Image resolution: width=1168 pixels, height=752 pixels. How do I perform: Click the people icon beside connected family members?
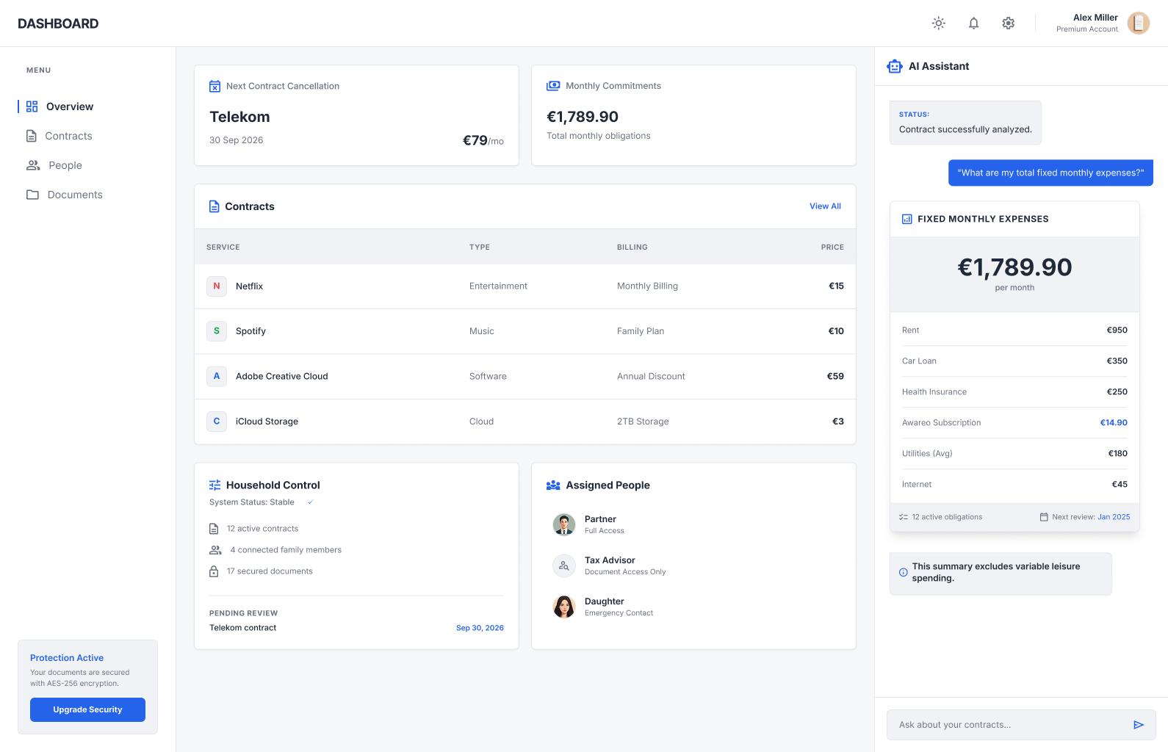point(215,550)
